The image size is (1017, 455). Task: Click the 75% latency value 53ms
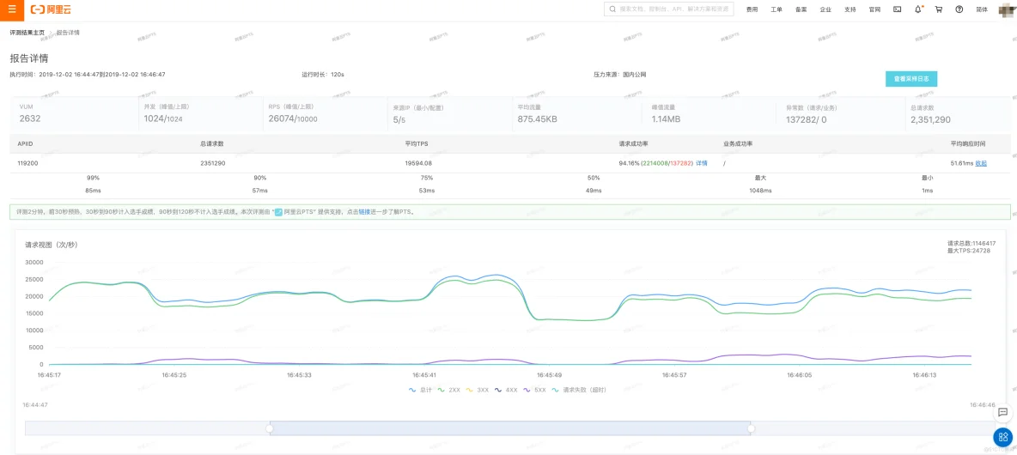(427, 191)
